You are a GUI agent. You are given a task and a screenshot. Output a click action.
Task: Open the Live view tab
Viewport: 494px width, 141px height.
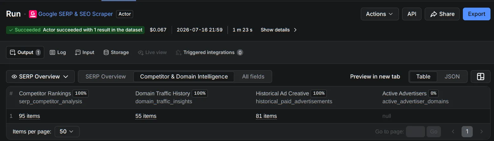152,52
